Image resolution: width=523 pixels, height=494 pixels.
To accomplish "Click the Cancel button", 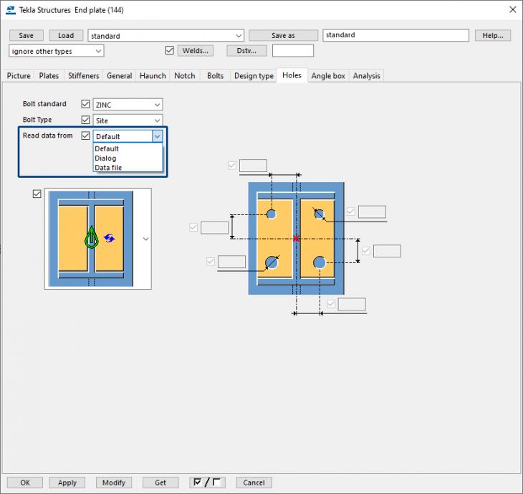I will 254,483.
